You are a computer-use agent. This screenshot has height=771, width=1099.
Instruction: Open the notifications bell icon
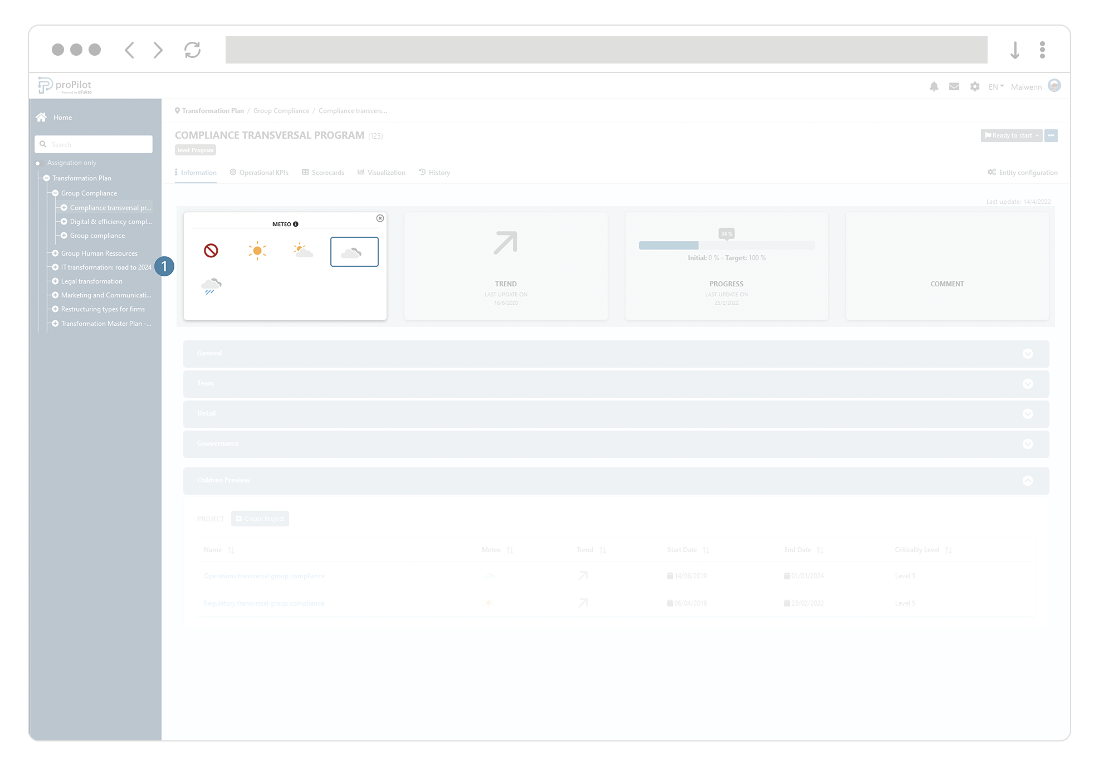coord(934,87)
